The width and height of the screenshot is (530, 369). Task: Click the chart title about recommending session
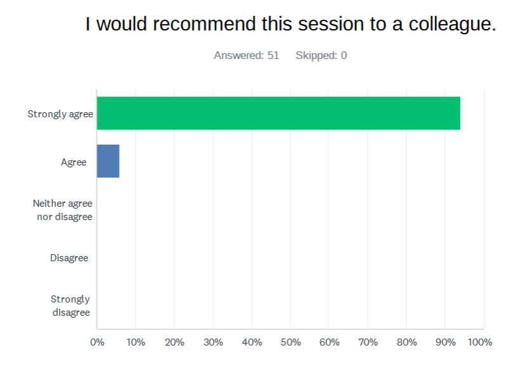coord(291,24)
